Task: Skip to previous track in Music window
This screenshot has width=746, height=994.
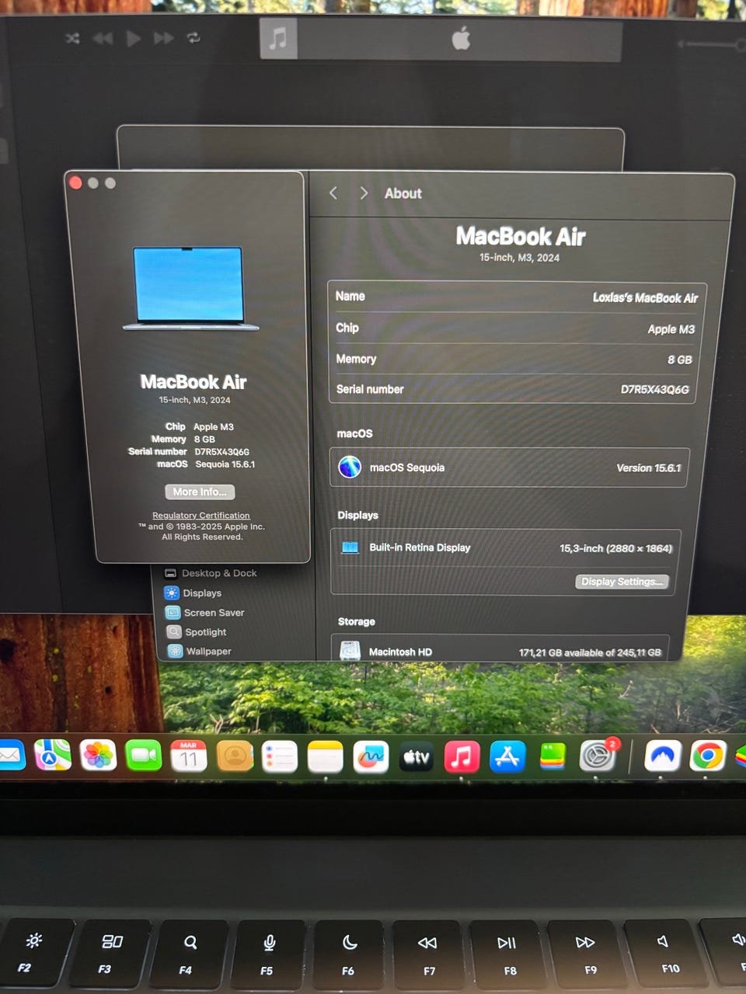Action: 102,38
